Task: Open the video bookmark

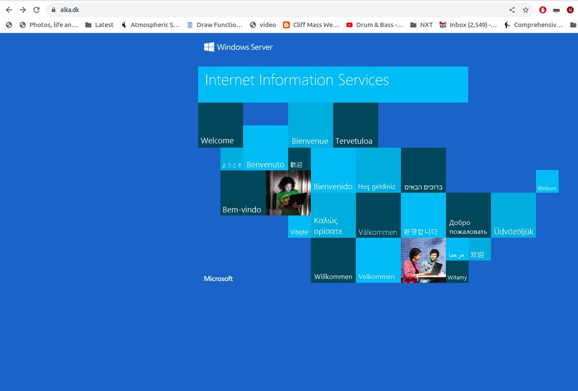Action: click(x=263, y=25)
